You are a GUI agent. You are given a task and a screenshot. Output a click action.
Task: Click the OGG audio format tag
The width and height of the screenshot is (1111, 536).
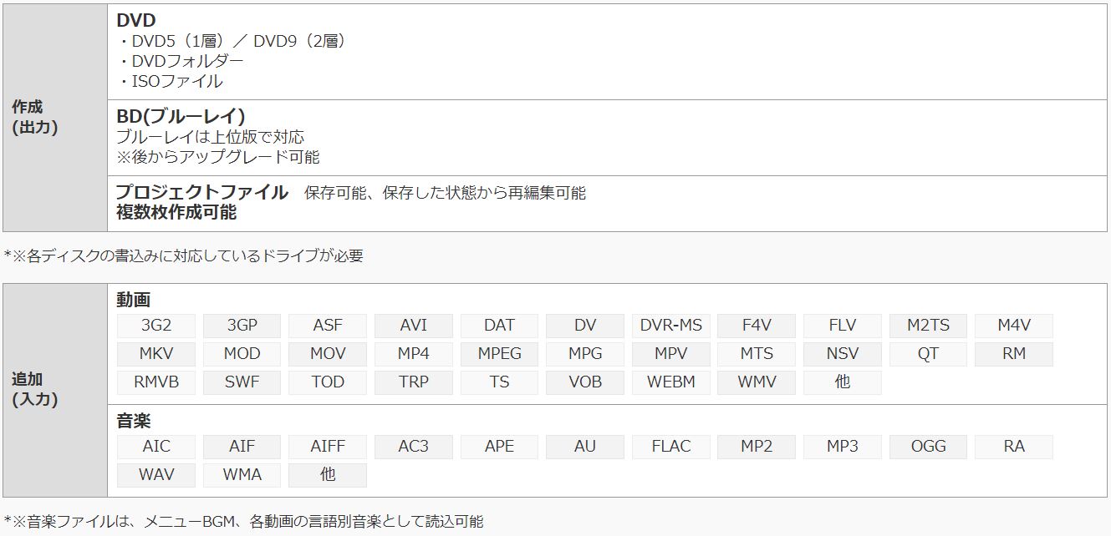[x=928, y=447]
